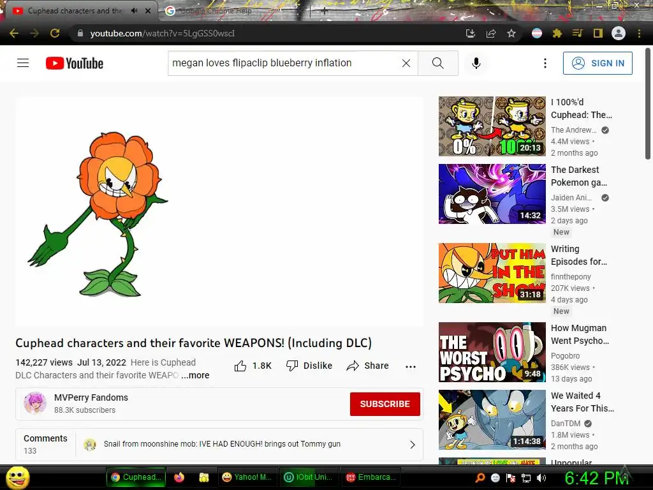653x490 pixels.
Task: Open file explorer folder in taskbar
Action: (203, 477)
